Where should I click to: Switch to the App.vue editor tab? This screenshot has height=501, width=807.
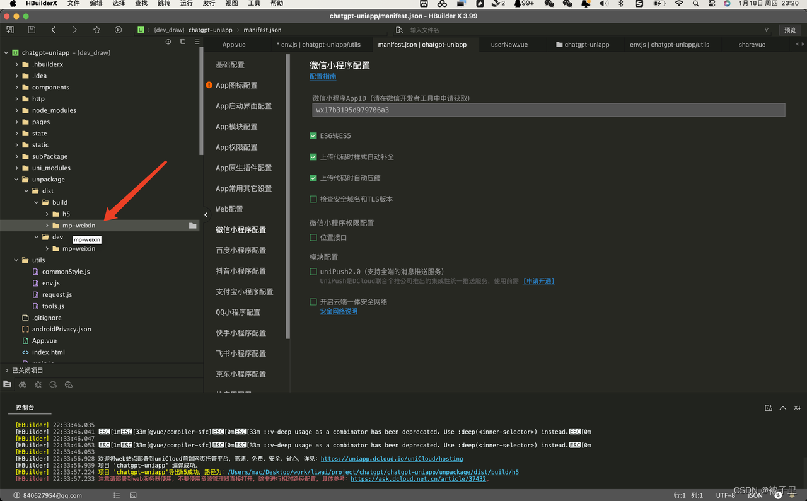[x=234, y=45]
